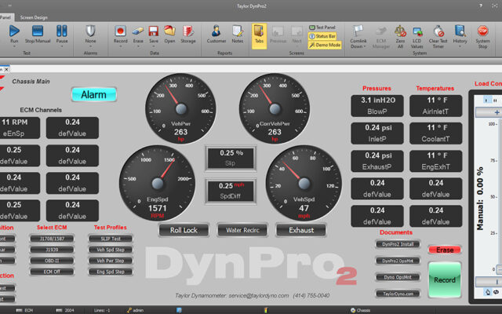Viewport: 502px width, 314px height.
Task: Open the Customer report icon
Action: (216, 31)
